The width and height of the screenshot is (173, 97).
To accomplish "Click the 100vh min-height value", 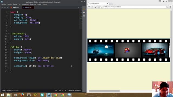I will pyautogui.click(x=33, y=20).
